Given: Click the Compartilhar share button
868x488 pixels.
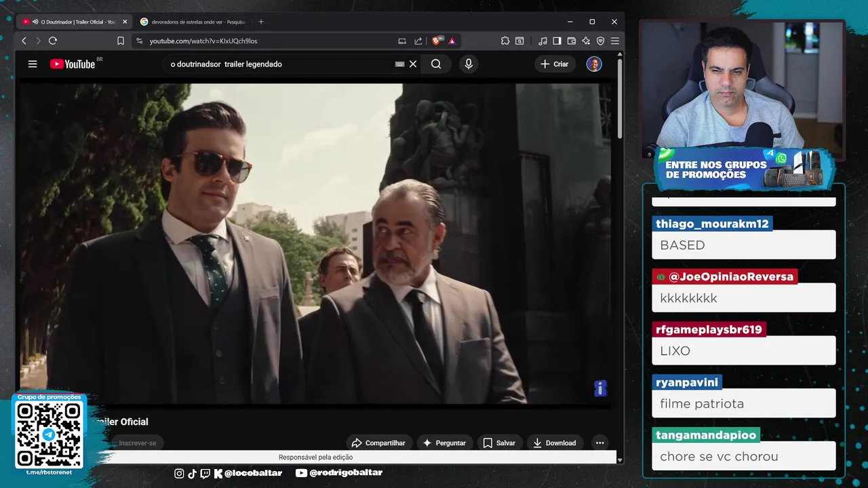Looking at the screenshot, I should (378, 443).
